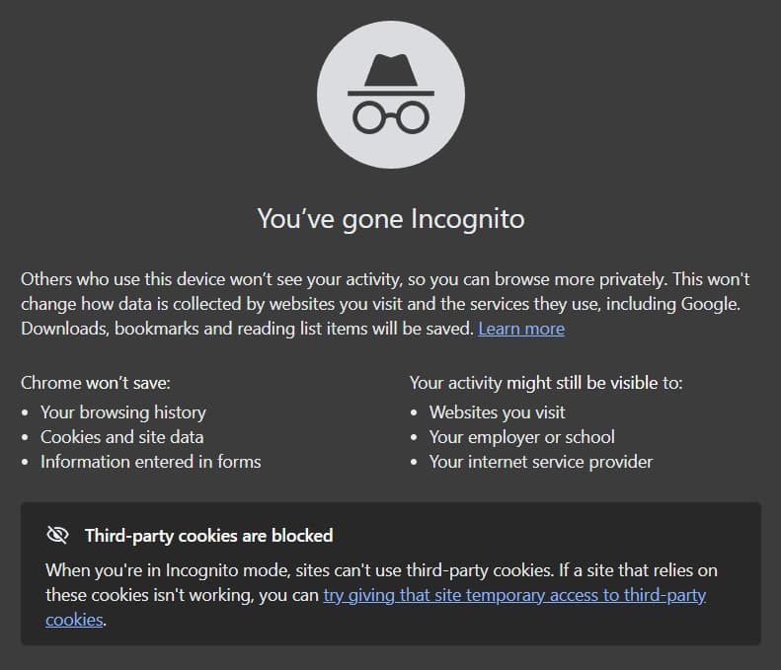Click the "Information entered in forms" item
Image resolution: width=781 pixels, height=670 pixels.
pos(150,461)
